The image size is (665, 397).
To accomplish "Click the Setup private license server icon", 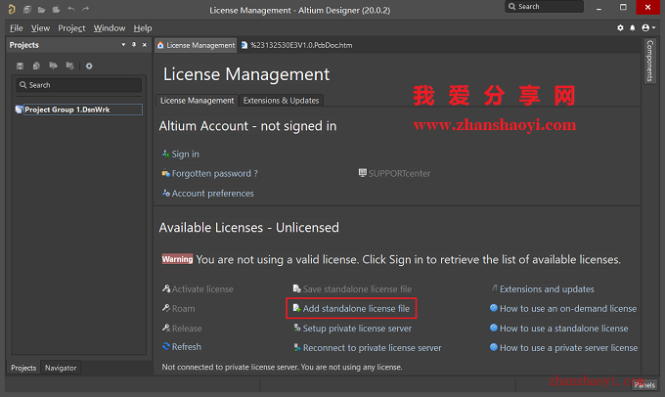I will pyautogui.click(x=297, y=328).
